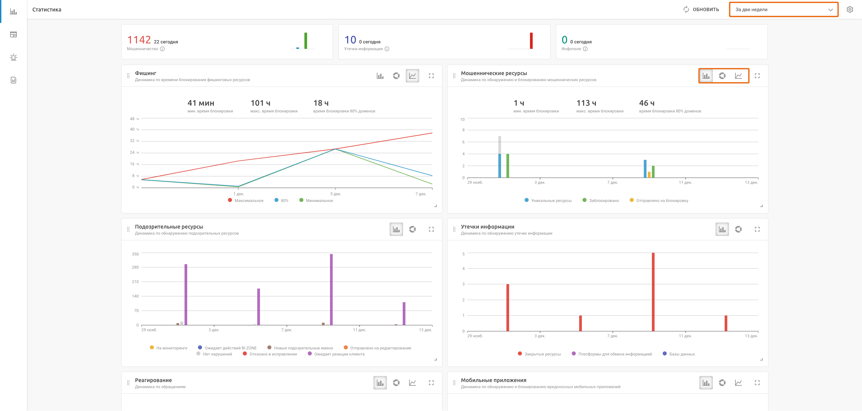Viewport: 862px width, 411px height.
Task: Toggle Ожидает действий BI.ZONE legend item
Action: click(x=227, y=348)
